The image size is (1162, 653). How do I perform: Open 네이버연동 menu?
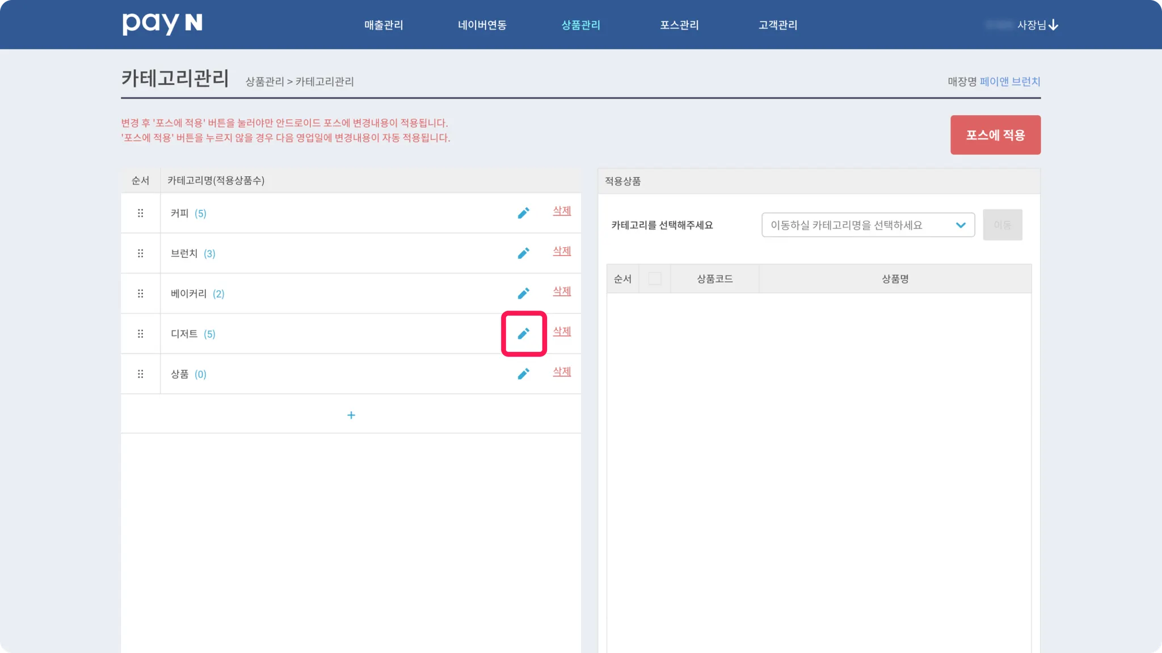click(482, 25)
